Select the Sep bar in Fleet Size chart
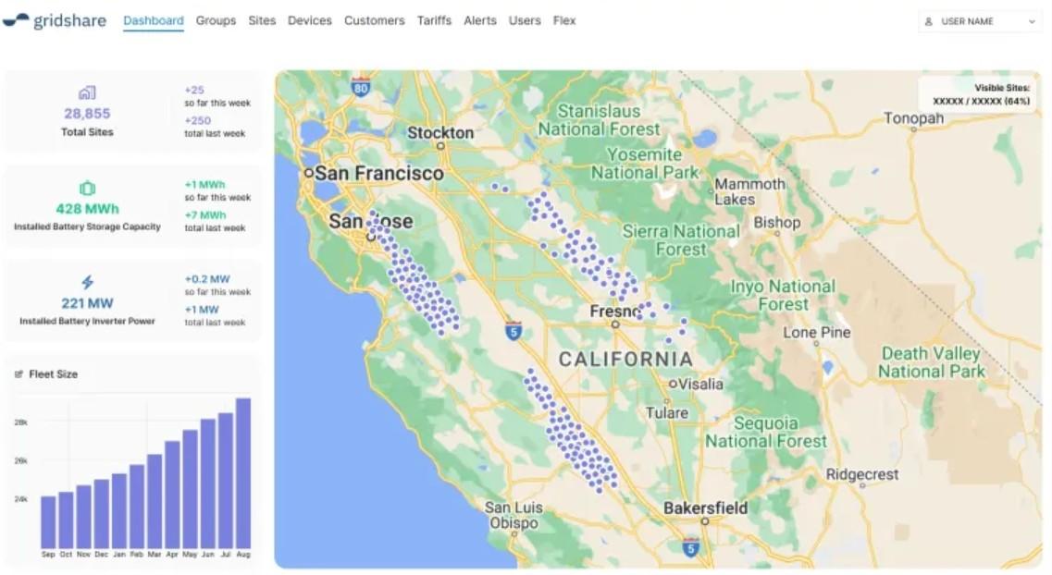Image resolution: width=1052 pixels, height=575 pixels. point(48,522)
